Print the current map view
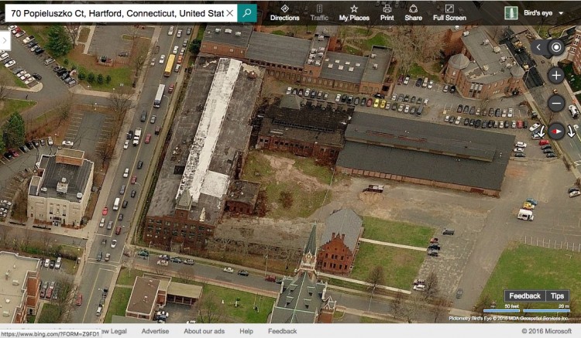 click(387, 12)
